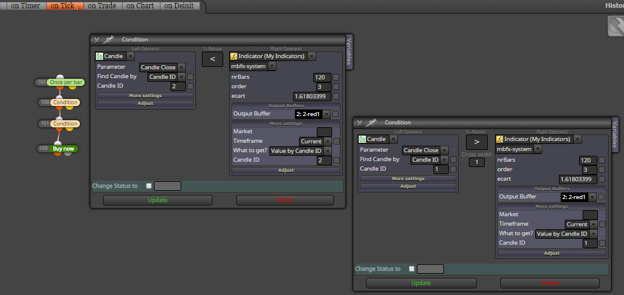Switch to the on Deinit tab
Screen dimensions: 624x295
(179, 5)
